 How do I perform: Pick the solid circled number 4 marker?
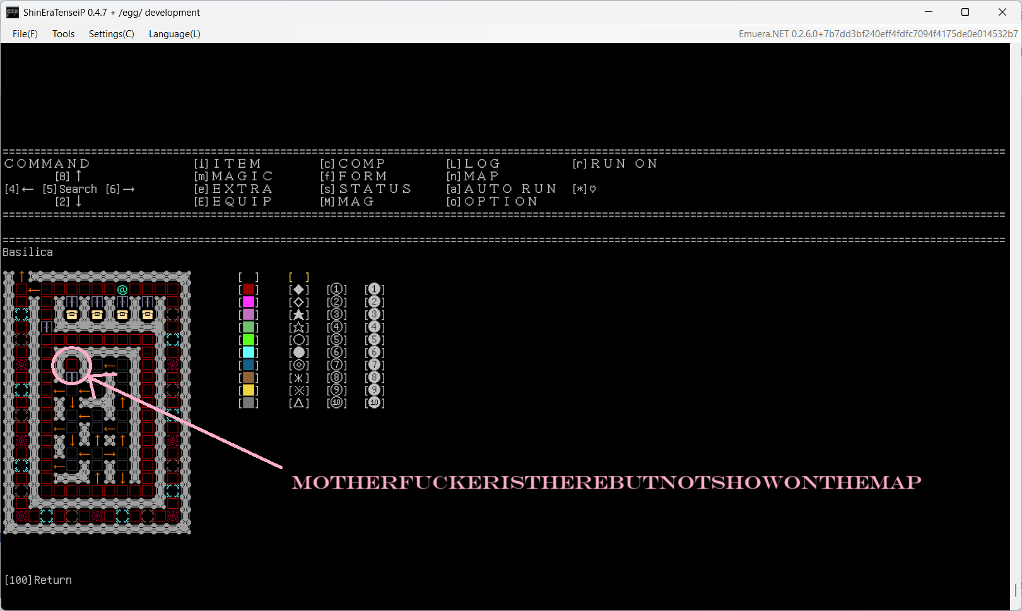tap(375, 327)
